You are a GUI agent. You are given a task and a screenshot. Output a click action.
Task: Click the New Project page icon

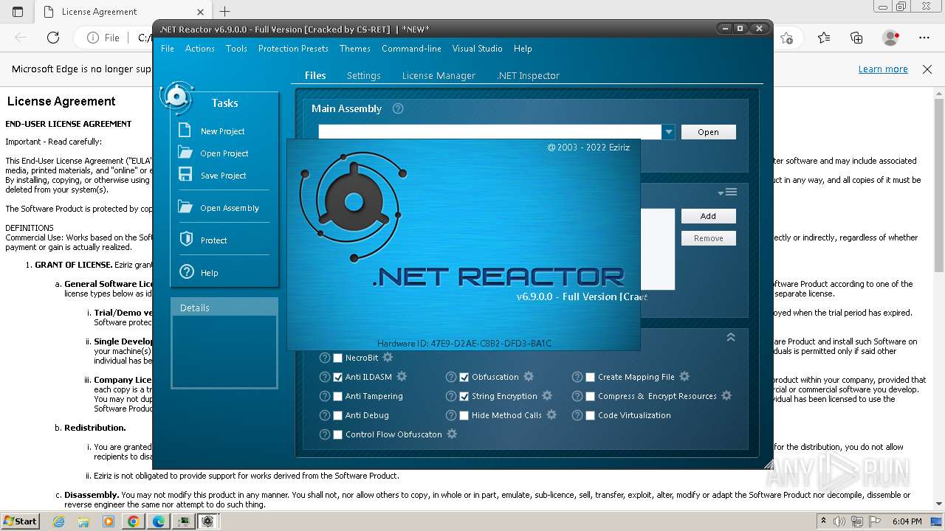click(185, 131)
